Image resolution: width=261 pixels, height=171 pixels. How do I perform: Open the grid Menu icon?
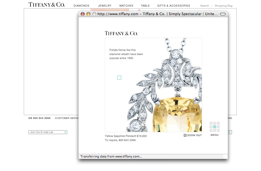(x=215, y=127)
